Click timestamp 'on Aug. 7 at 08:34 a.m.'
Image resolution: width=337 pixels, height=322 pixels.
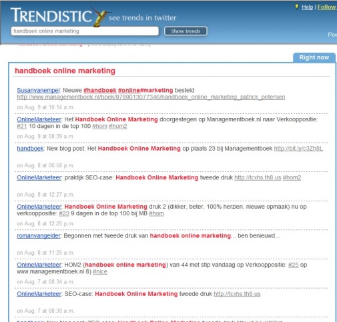point(45,282)
